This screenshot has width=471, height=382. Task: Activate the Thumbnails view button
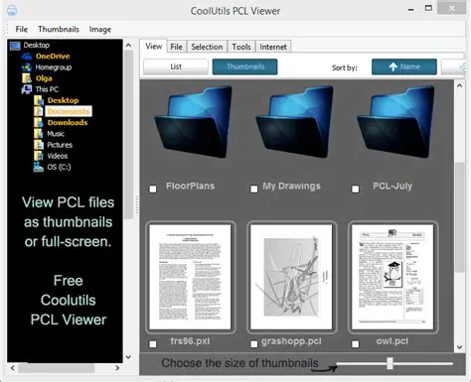(x=245, y=66)
